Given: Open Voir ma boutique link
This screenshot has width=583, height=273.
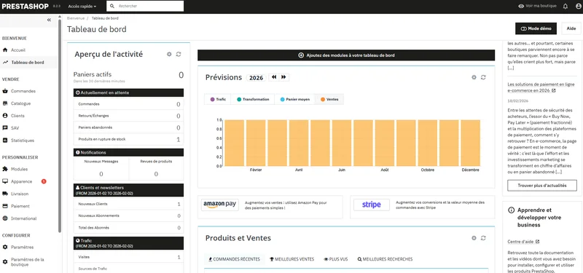Looking at the screenshot, I should (537, 6).
